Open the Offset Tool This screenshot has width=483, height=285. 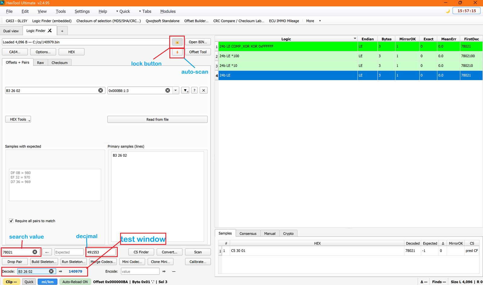pyautogui.click(x=198, y=52)
